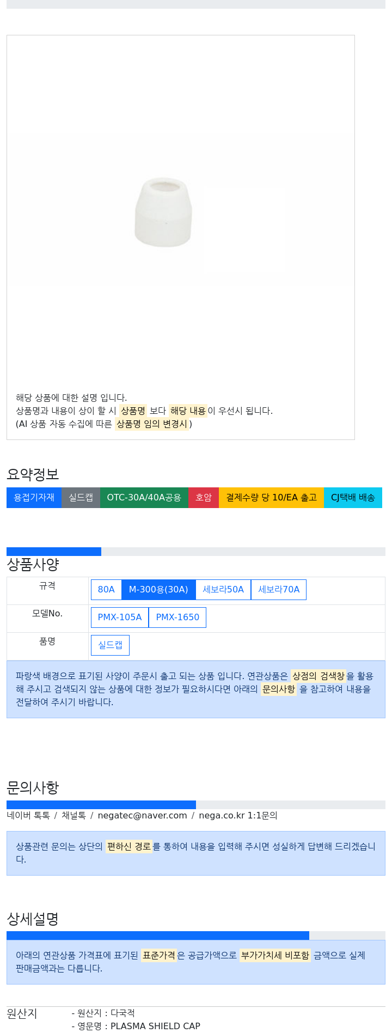The image size is (392, 1033).
Task: Select the M-300용(30A) spec option
Action: point(158,589)
